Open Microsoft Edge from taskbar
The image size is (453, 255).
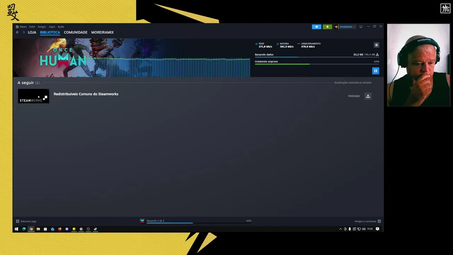(24, 229)
